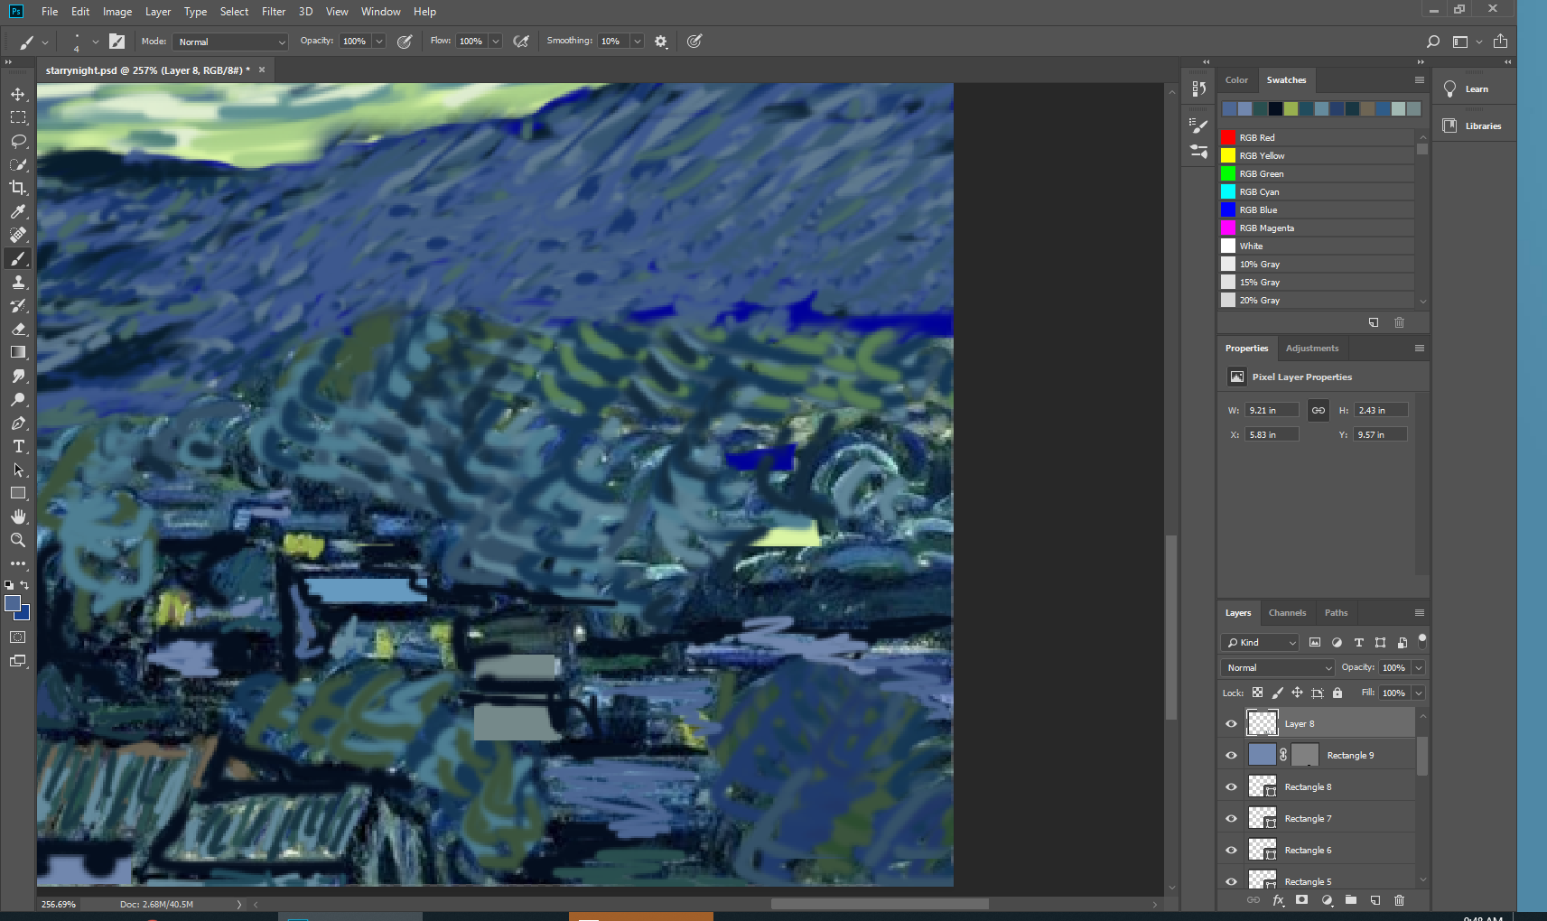Close the starrynight.psd document tab

262,70
